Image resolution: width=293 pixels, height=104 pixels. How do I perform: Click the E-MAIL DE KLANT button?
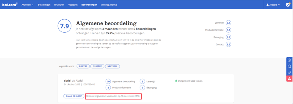pos(74,96)
